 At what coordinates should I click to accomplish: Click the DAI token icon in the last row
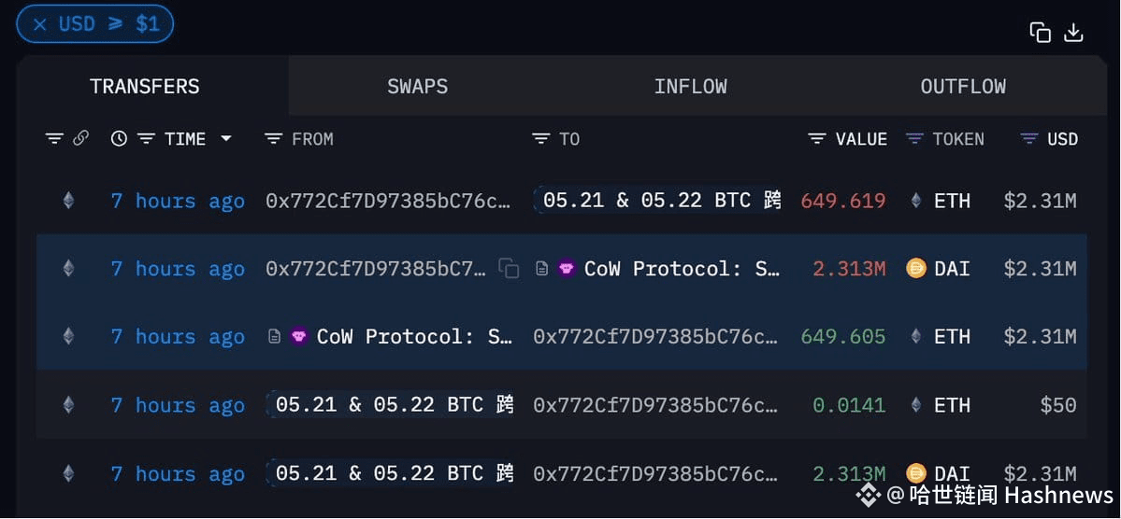pyautogui.click(x=916, y=473)
